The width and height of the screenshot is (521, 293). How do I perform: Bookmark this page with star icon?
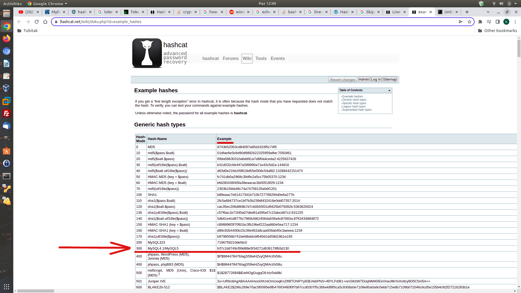pos(469,22)
